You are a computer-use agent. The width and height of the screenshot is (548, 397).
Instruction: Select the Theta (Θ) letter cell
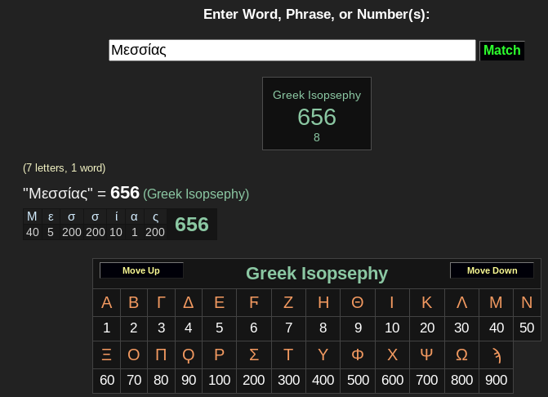pos(358,303)
